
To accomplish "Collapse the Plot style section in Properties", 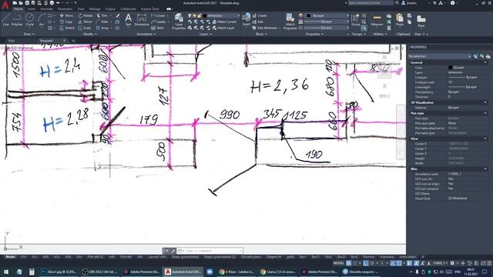I will (x=485, y=113).
